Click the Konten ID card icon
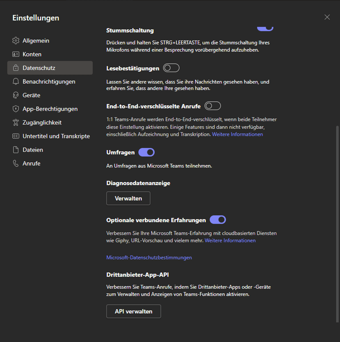Image resolution: width=340 pixels, height=342 pixels. (x=16, y=54)
